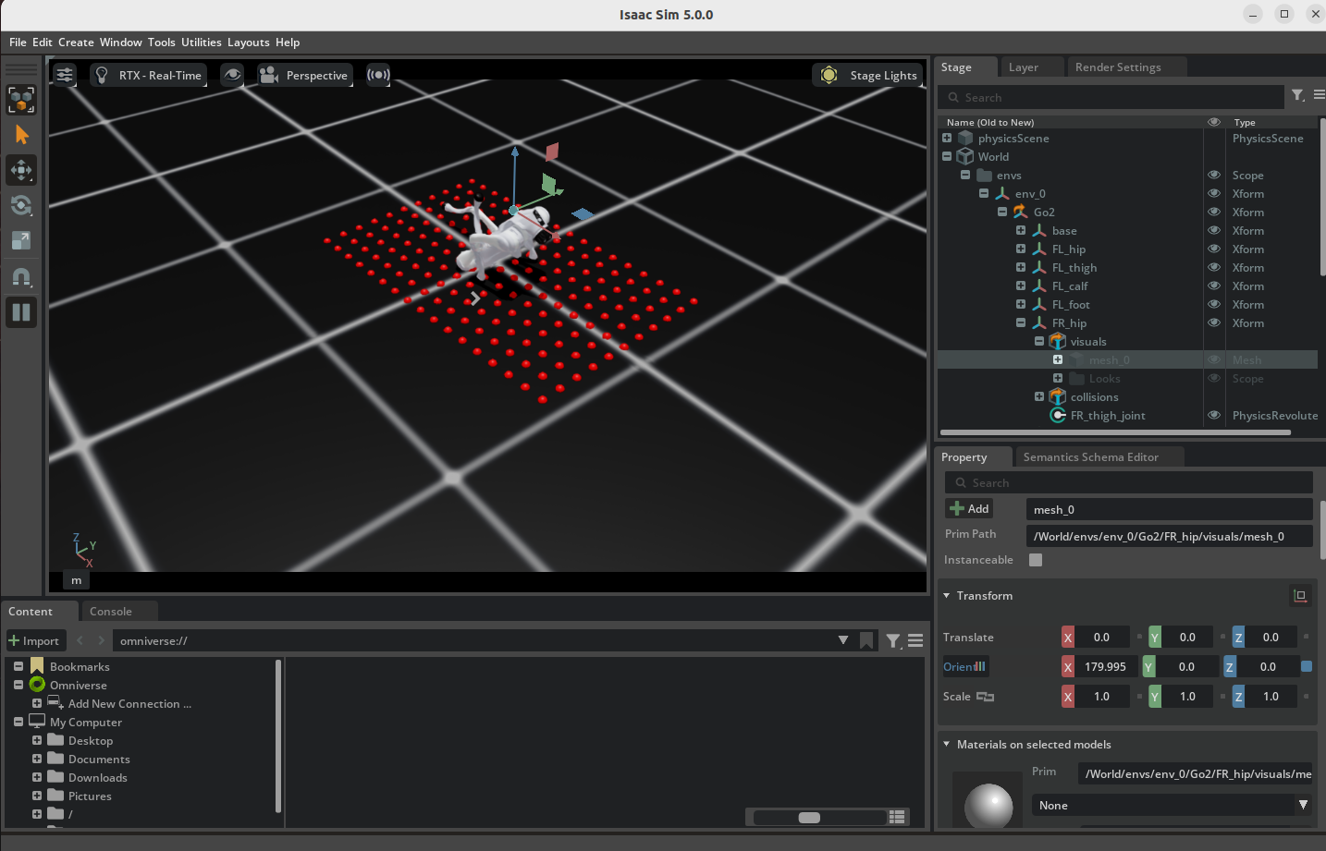Open material None dropdown
This screenshot has width=1326, height=851.
pos(1173,806)
